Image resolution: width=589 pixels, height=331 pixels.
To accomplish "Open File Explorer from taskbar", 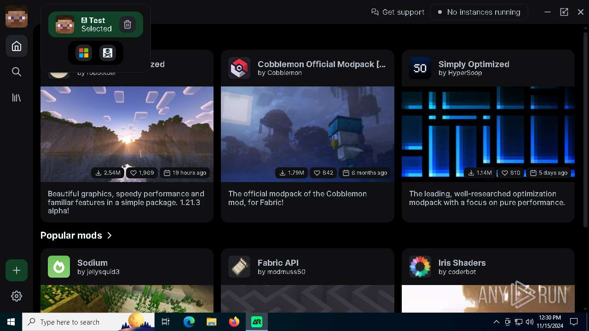I will [x=212, y=322].
